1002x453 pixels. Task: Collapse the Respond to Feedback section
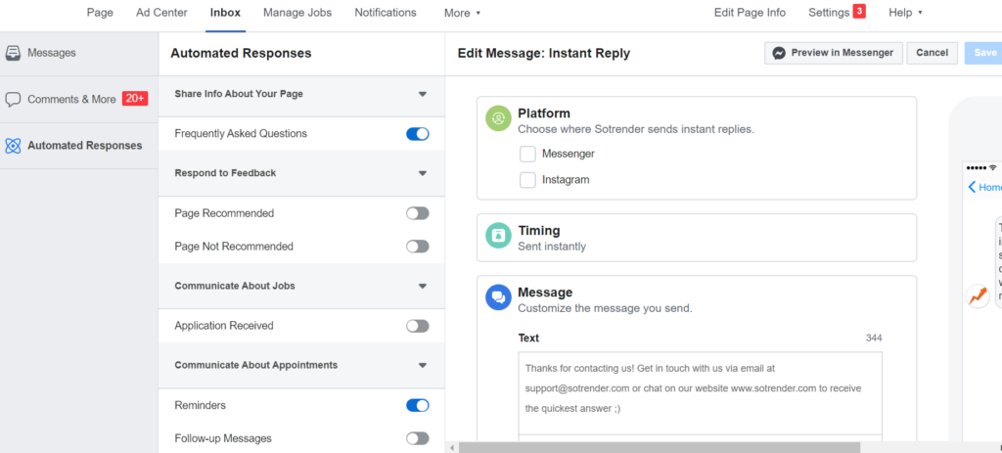click(x=423, y=173)
